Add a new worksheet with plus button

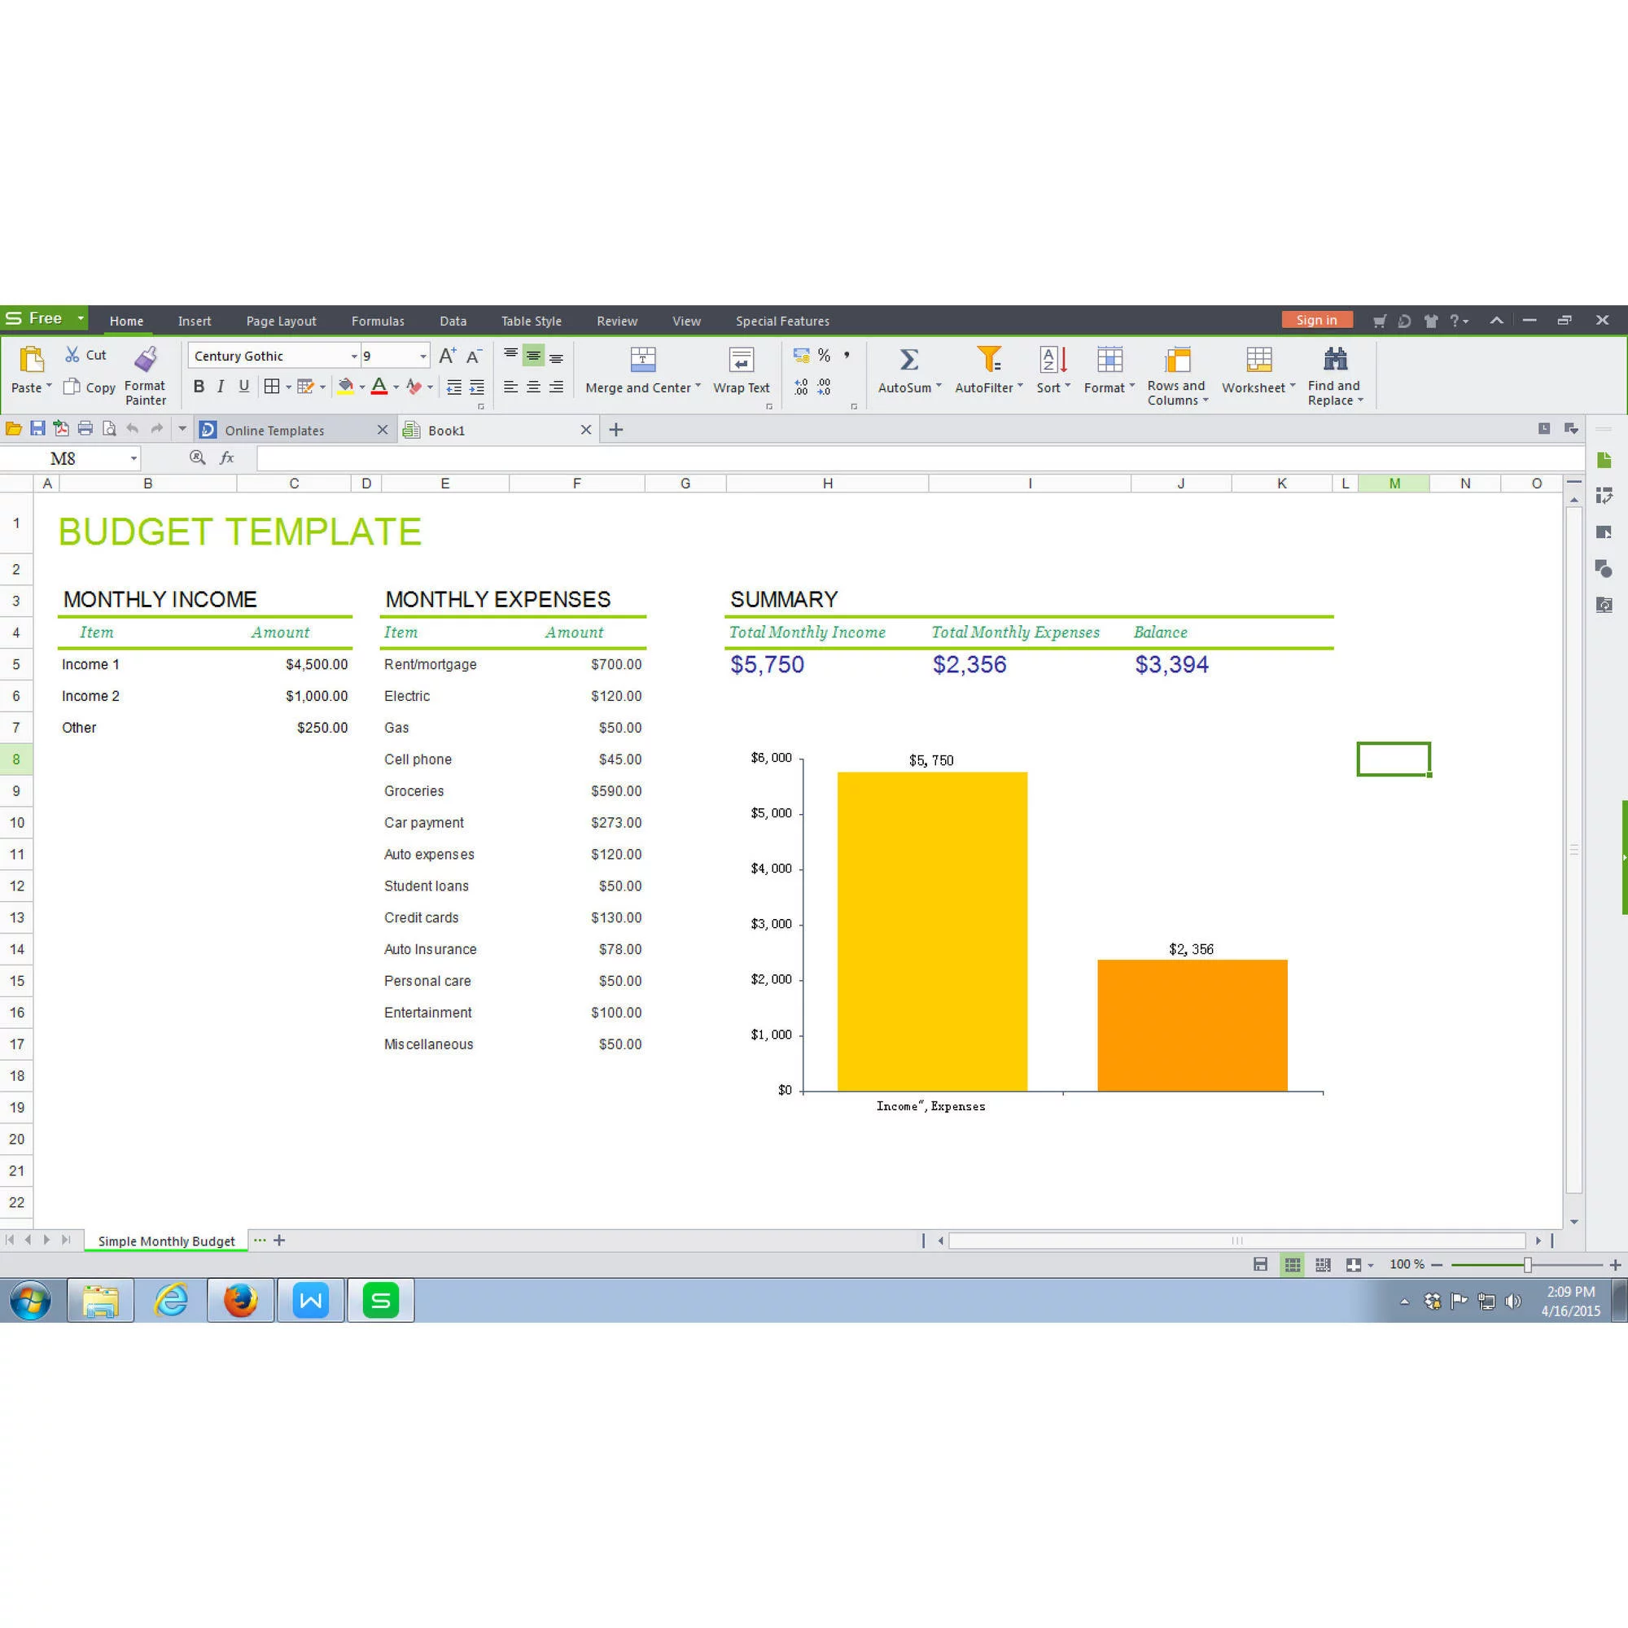click(x=278, y=1241)
